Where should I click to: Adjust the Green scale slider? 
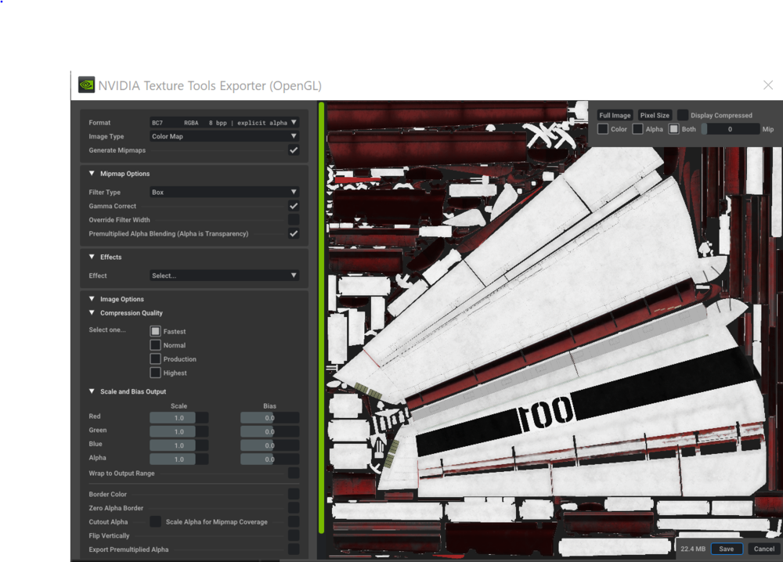tap(179, 432)
